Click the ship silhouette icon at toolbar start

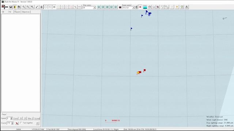(x=5, y=7)
